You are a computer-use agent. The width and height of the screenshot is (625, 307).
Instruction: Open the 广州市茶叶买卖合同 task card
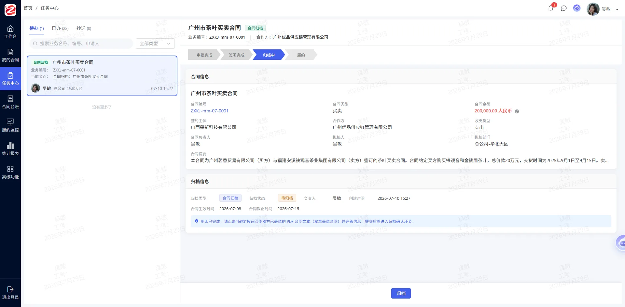pyautogui.click(x=102, y=76)
